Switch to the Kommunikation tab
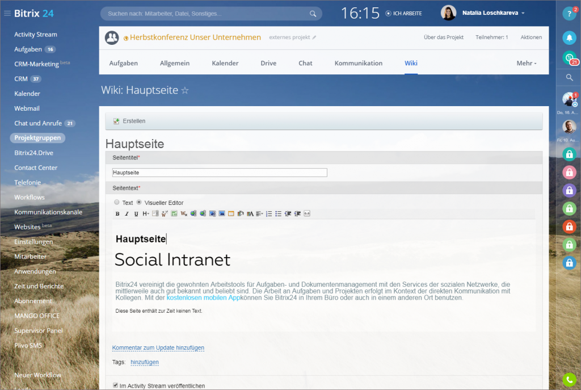The height and width of the screenshot is (390, 581). click(x=359, y=64)
